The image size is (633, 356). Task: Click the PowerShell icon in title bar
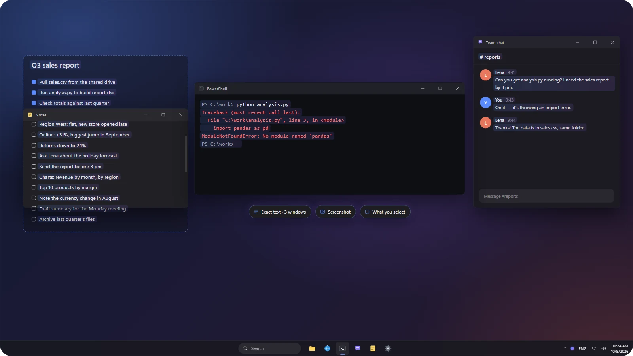[201, 89]
